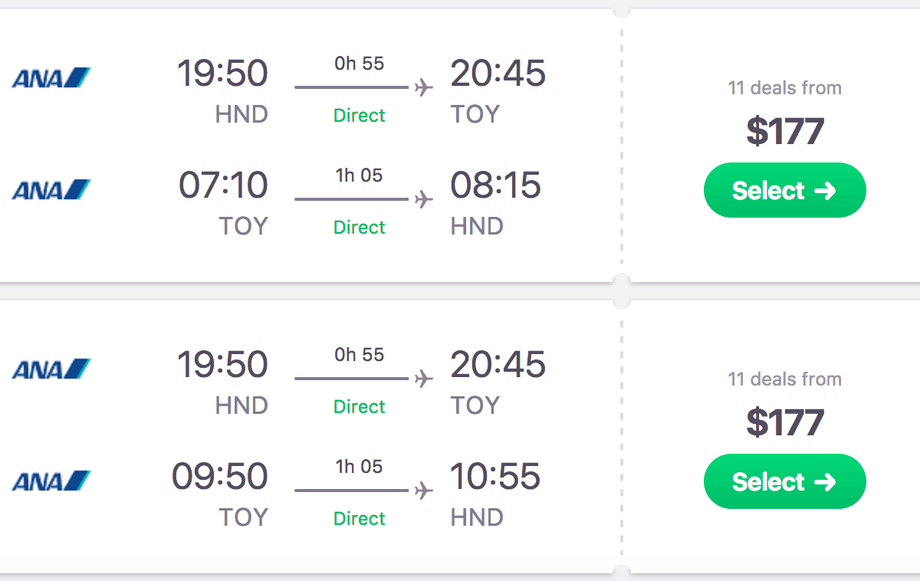Click ANA logo on second card's outbound flight

point(51,369)
